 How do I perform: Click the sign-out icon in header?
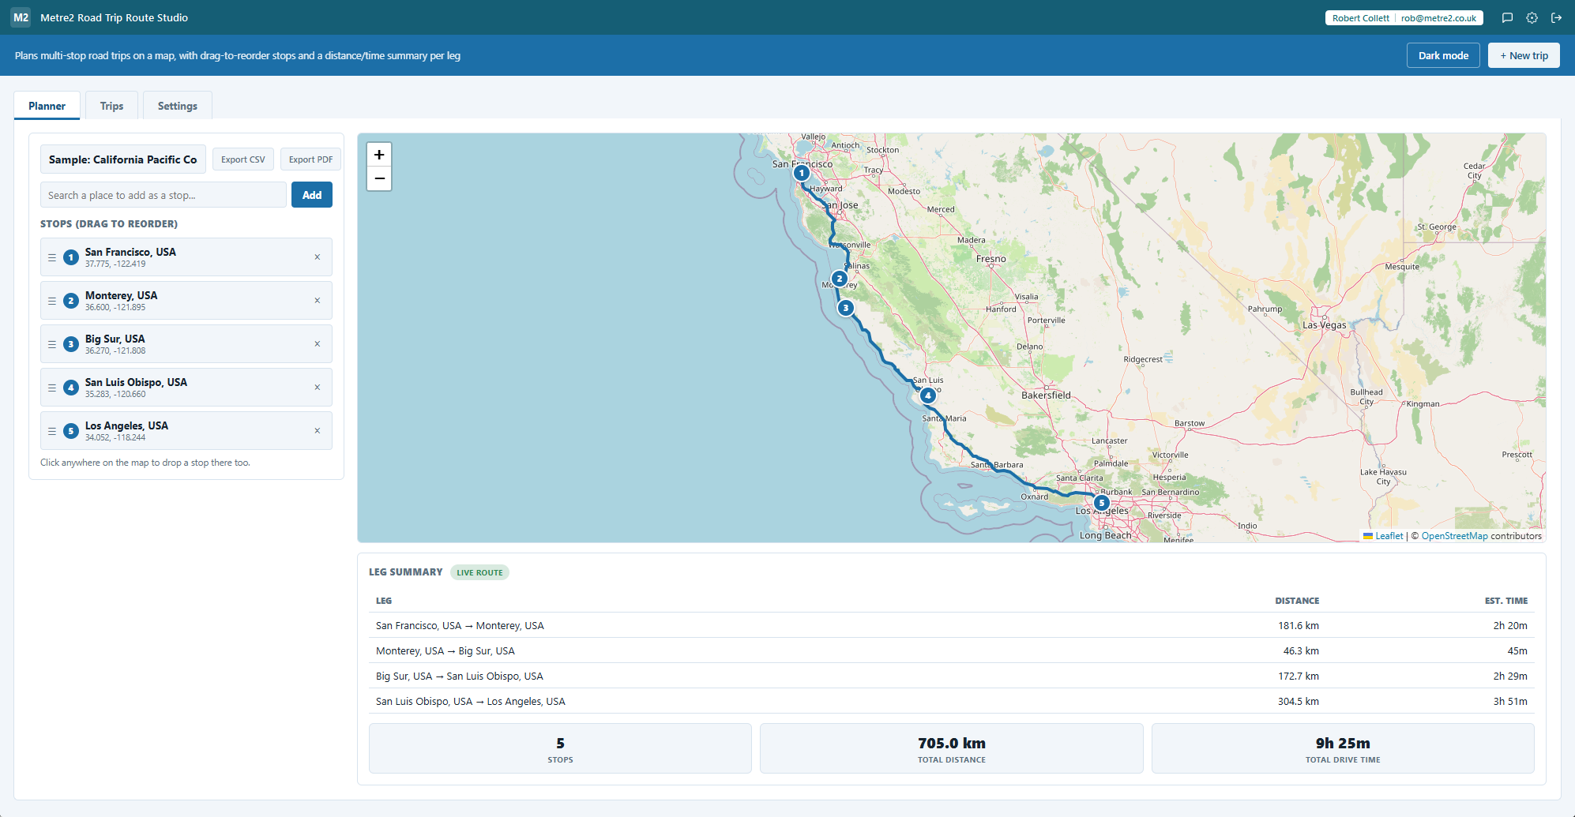tap(1556, 17)
